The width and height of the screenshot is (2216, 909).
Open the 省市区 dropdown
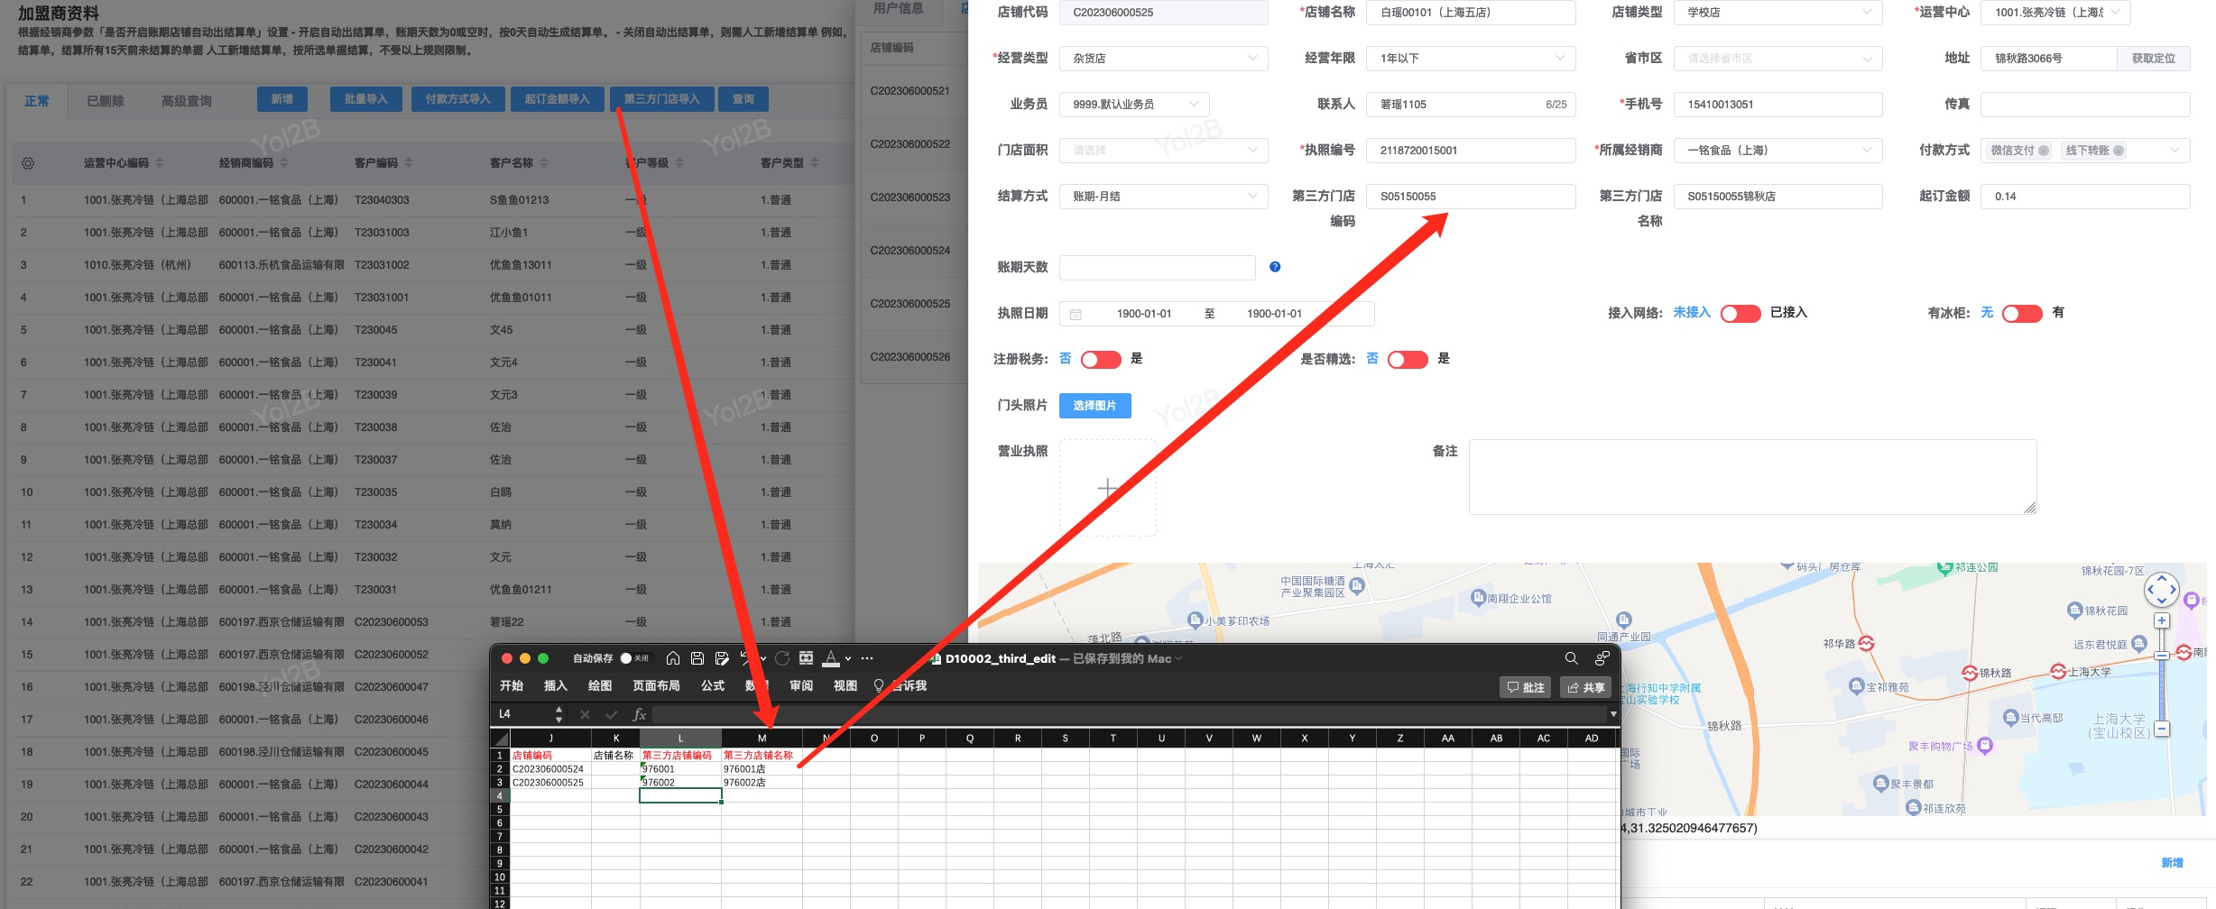click(1777, 59)
